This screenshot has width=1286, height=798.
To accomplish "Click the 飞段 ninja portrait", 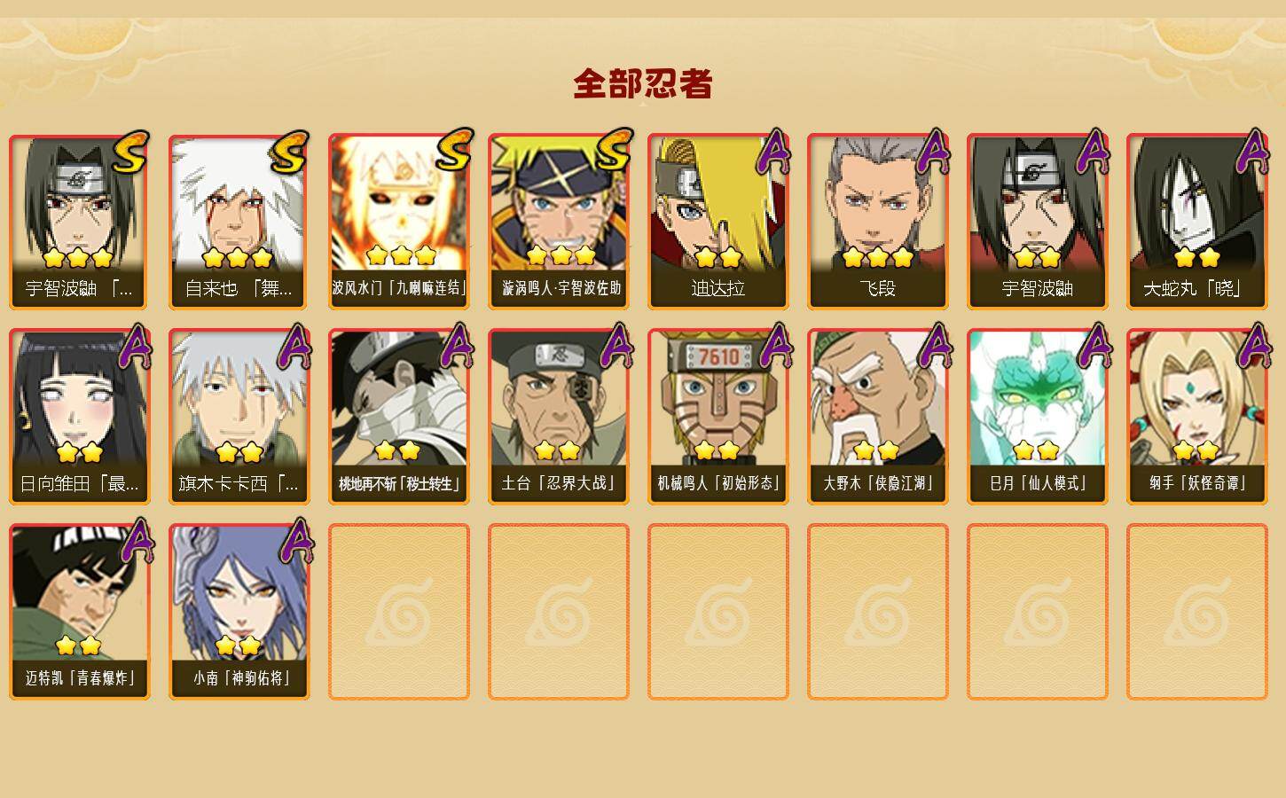I will pos(878,222).
